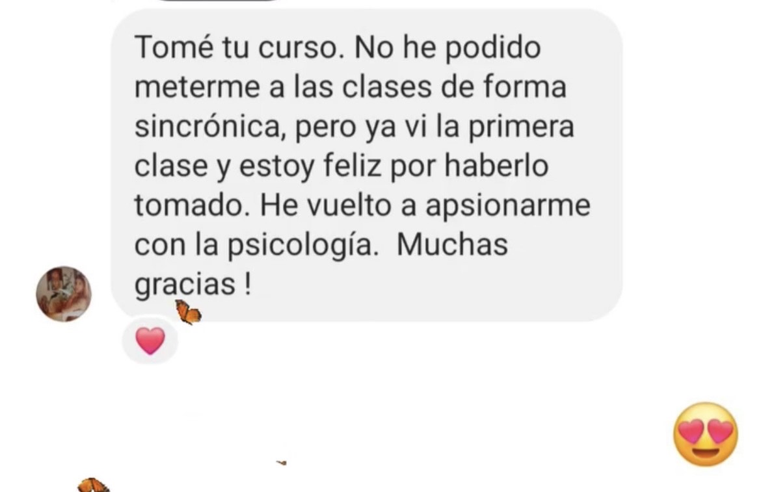Tap the orange butterfly sticker beside the heart reaction

[x=189, y=313]
